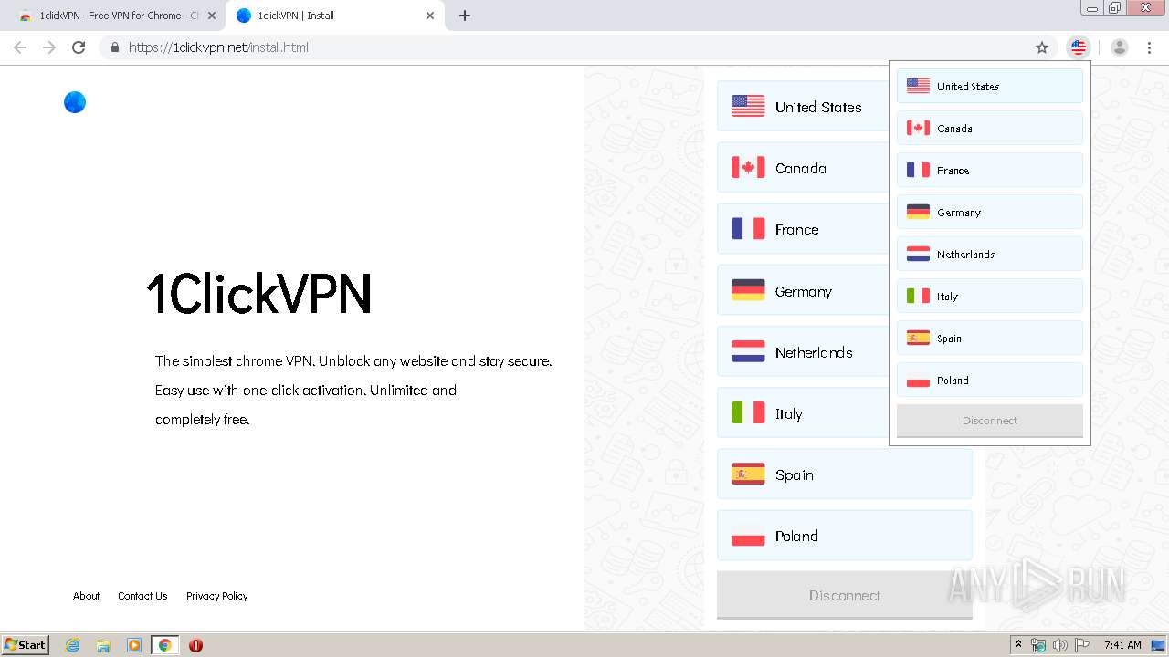The height and width of the screenshot is (657, 1169).
Task: Connect to United States on the page
Action: pyautogui.click(x=845, y=107)
